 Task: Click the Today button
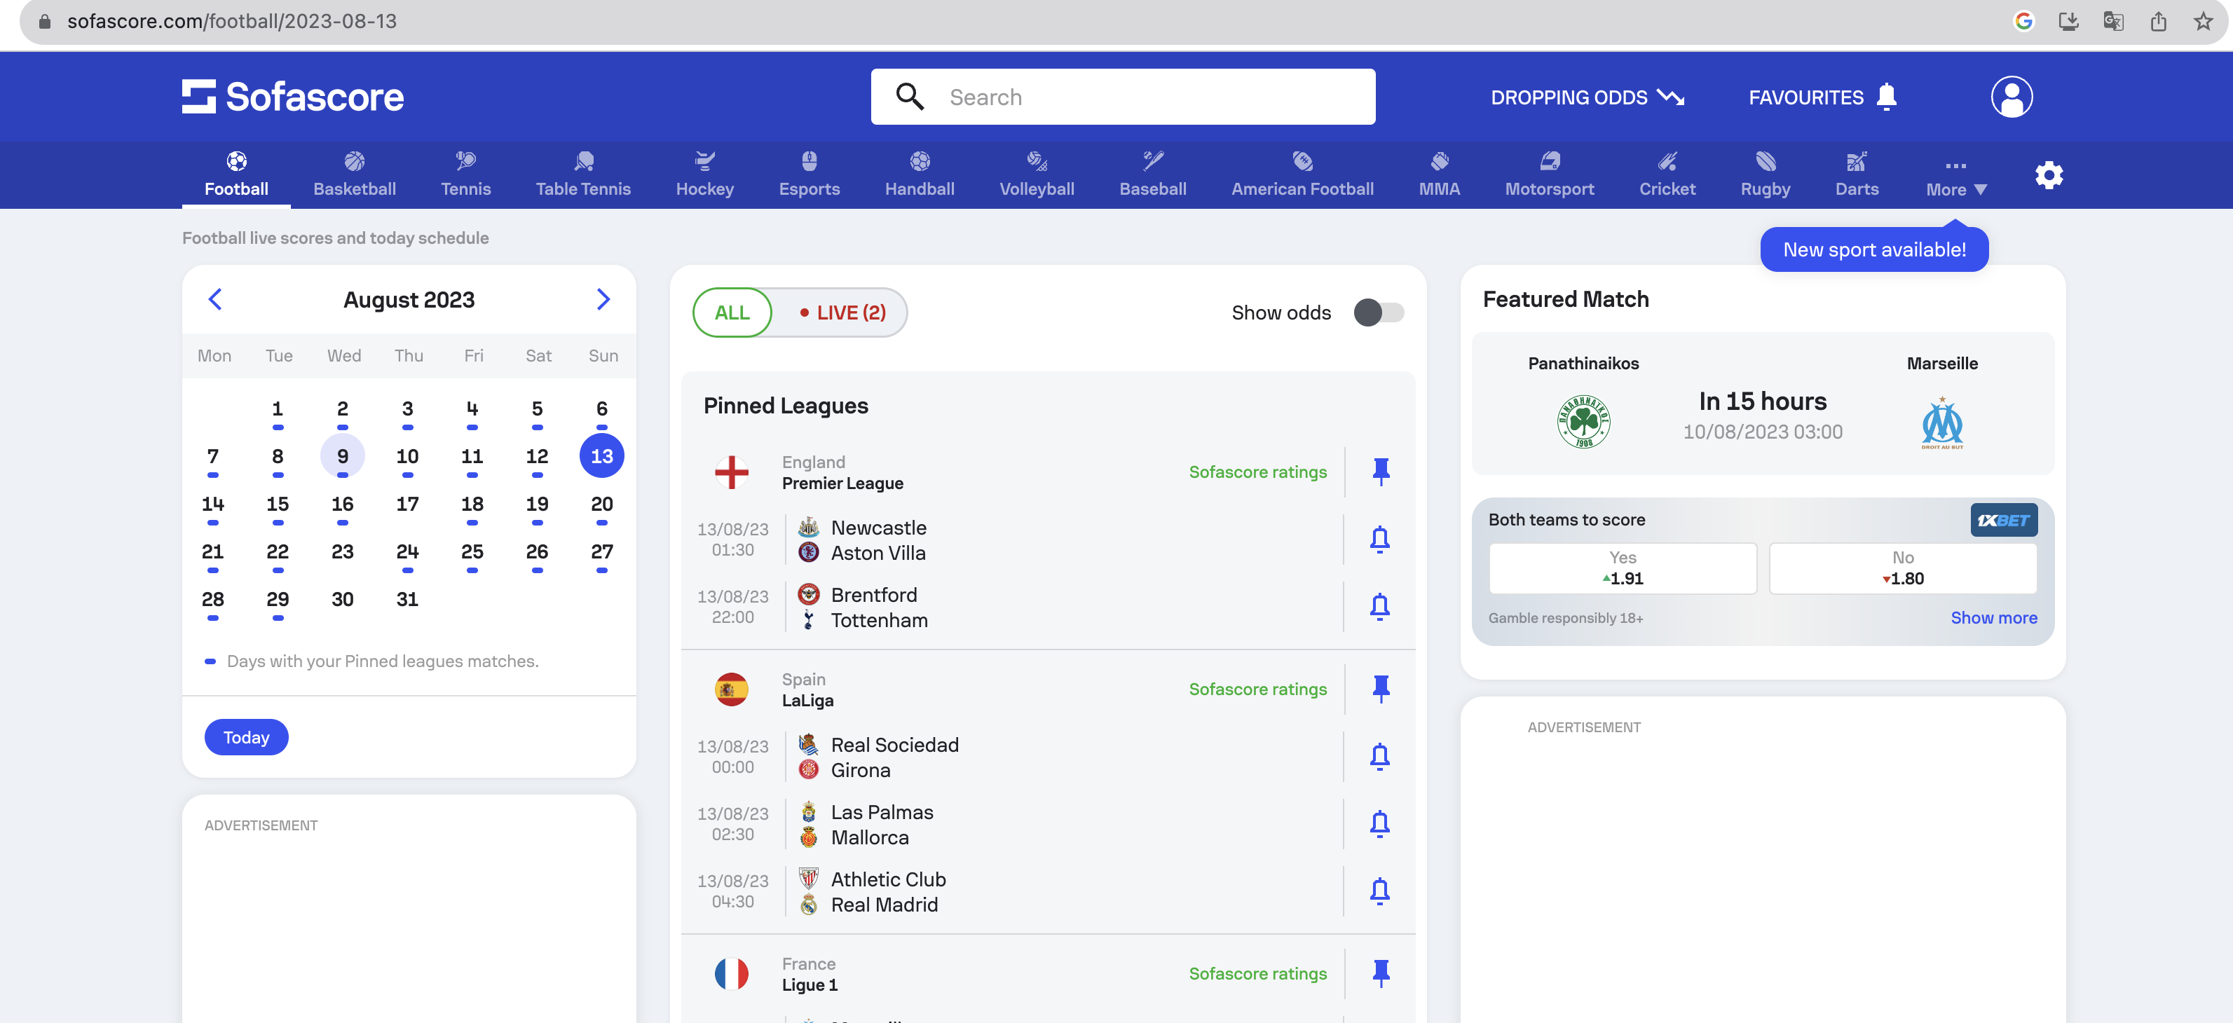[246, 737]
